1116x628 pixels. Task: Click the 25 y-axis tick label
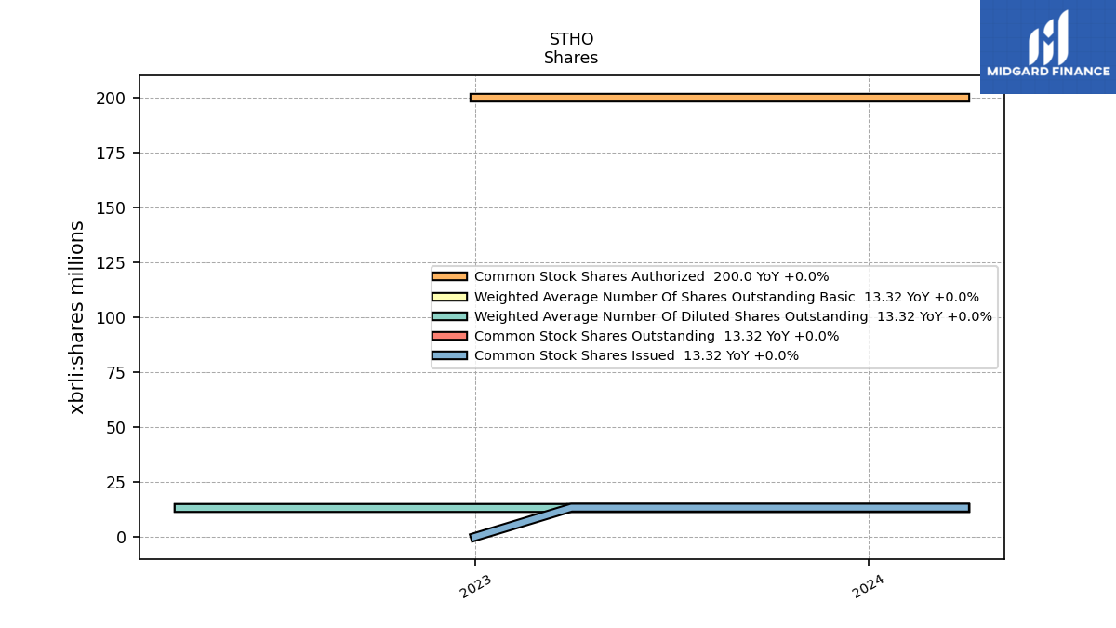point(116,482)
